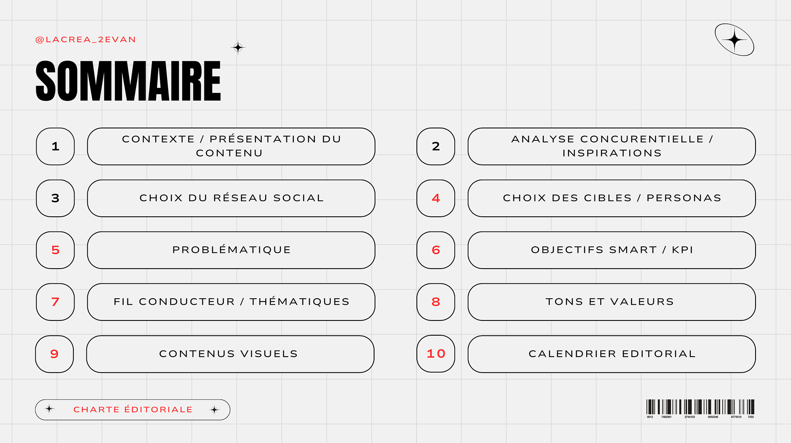
Task: Open Analyse concurentielle / Inspirations section
Action: [612, 146]
